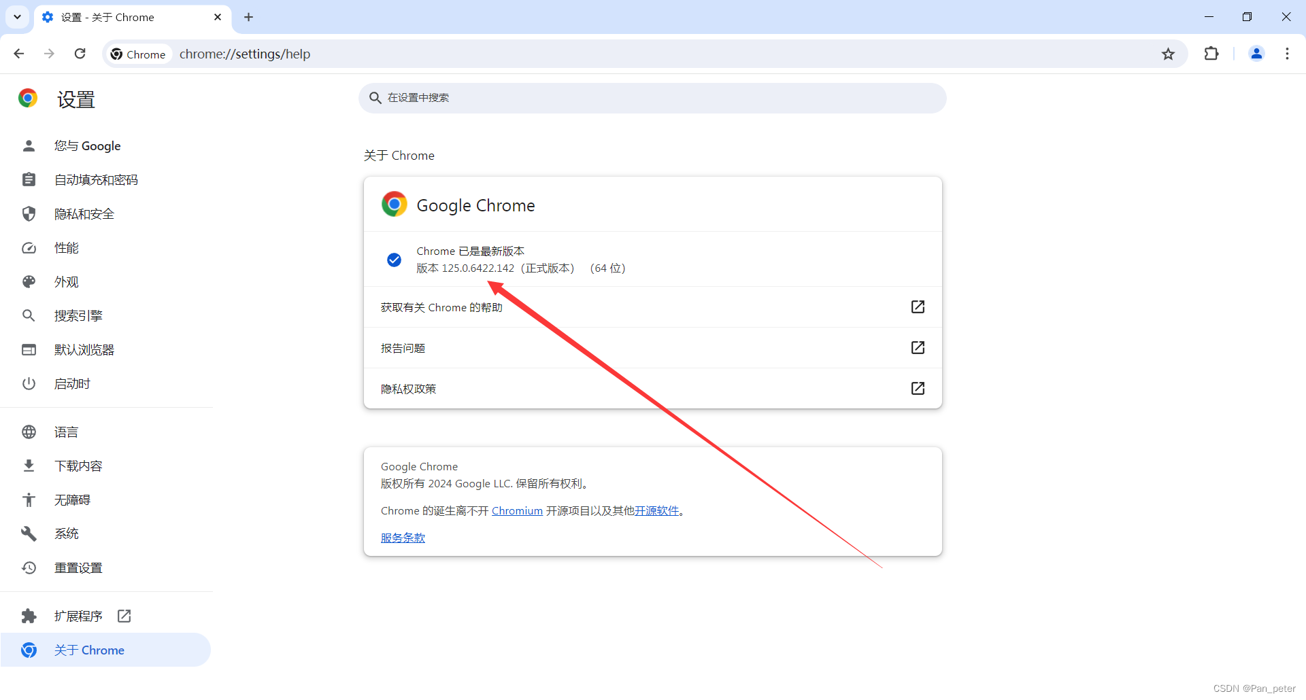The width and height of the screenshot is (1306, 700).
Task: Click the 扩展程序 puzzle icon
Action: 29,616
